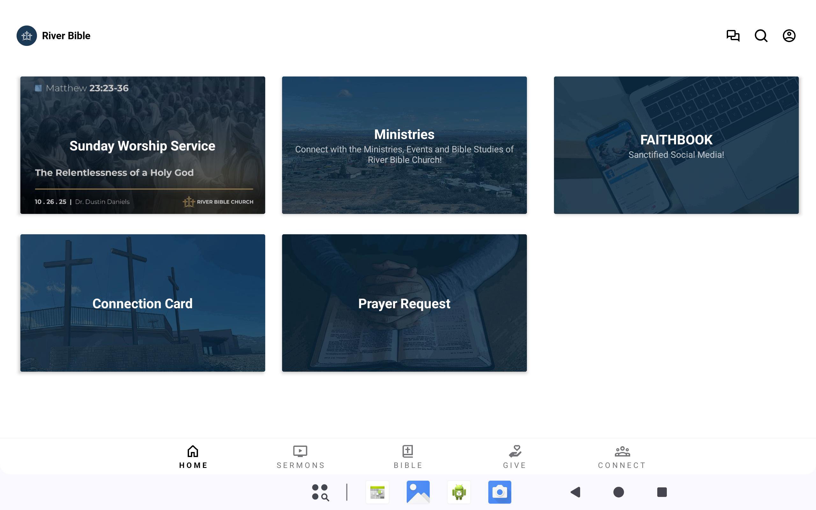
Task: Open the Prayer Request tile
Action: [x=404, y=303]
